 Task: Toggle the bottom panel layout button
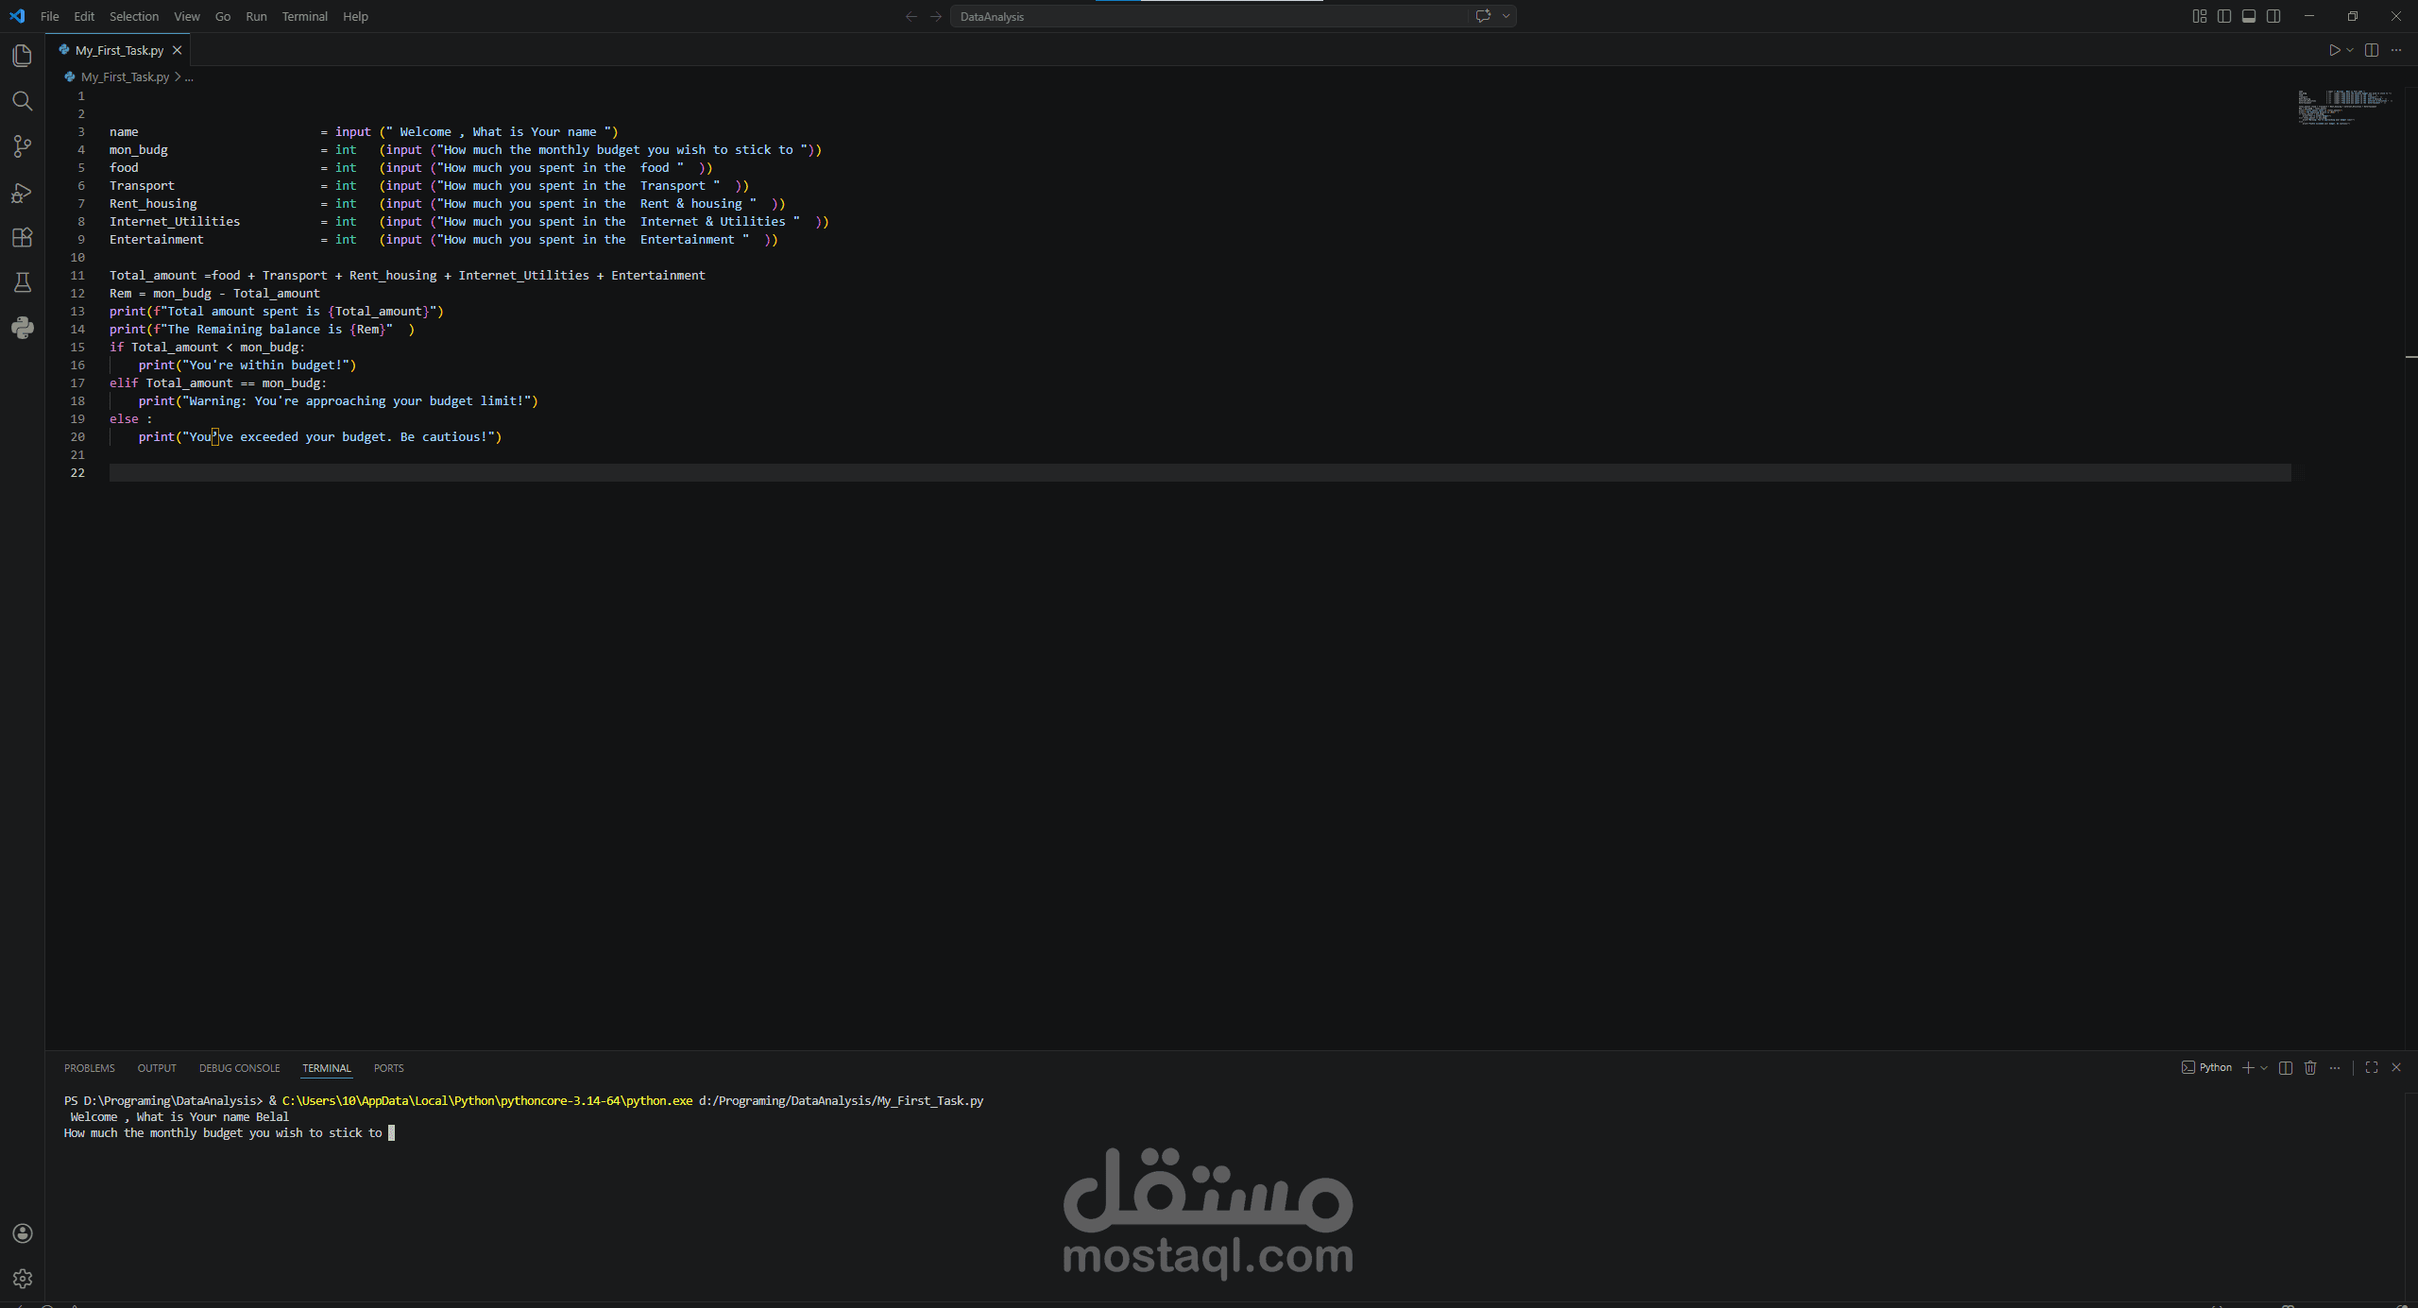point(2249,16)
